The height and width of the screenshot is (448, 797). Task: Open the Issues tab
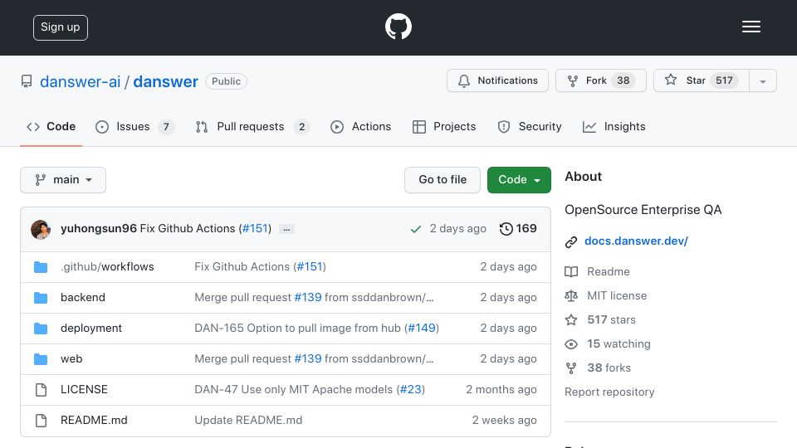[x=134, y=126]
